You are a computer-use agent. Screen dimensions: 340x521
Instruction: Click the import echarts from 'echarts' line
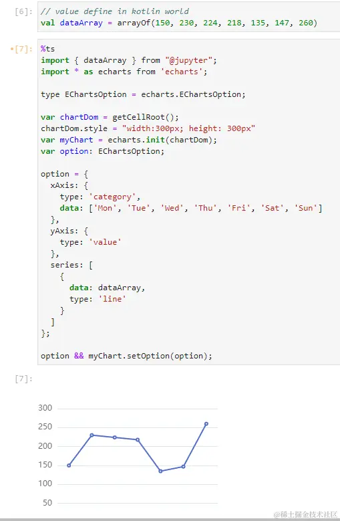[124, 72]
